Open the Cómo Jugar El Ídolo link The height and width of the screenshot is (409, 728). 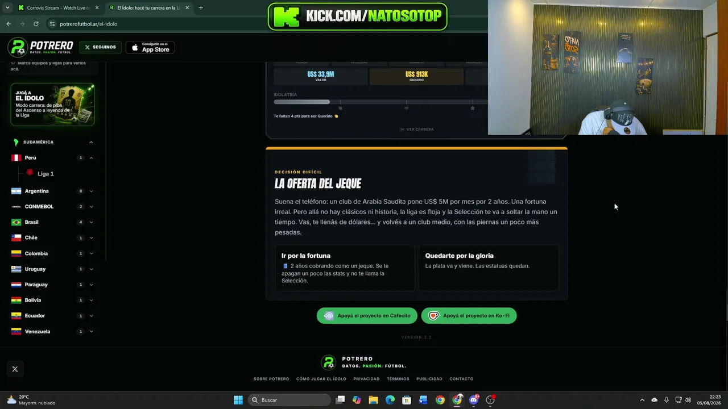pos(321,379)
